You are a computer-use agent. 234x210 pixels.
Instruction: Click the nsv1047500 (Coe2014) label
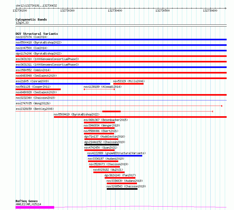32,48
